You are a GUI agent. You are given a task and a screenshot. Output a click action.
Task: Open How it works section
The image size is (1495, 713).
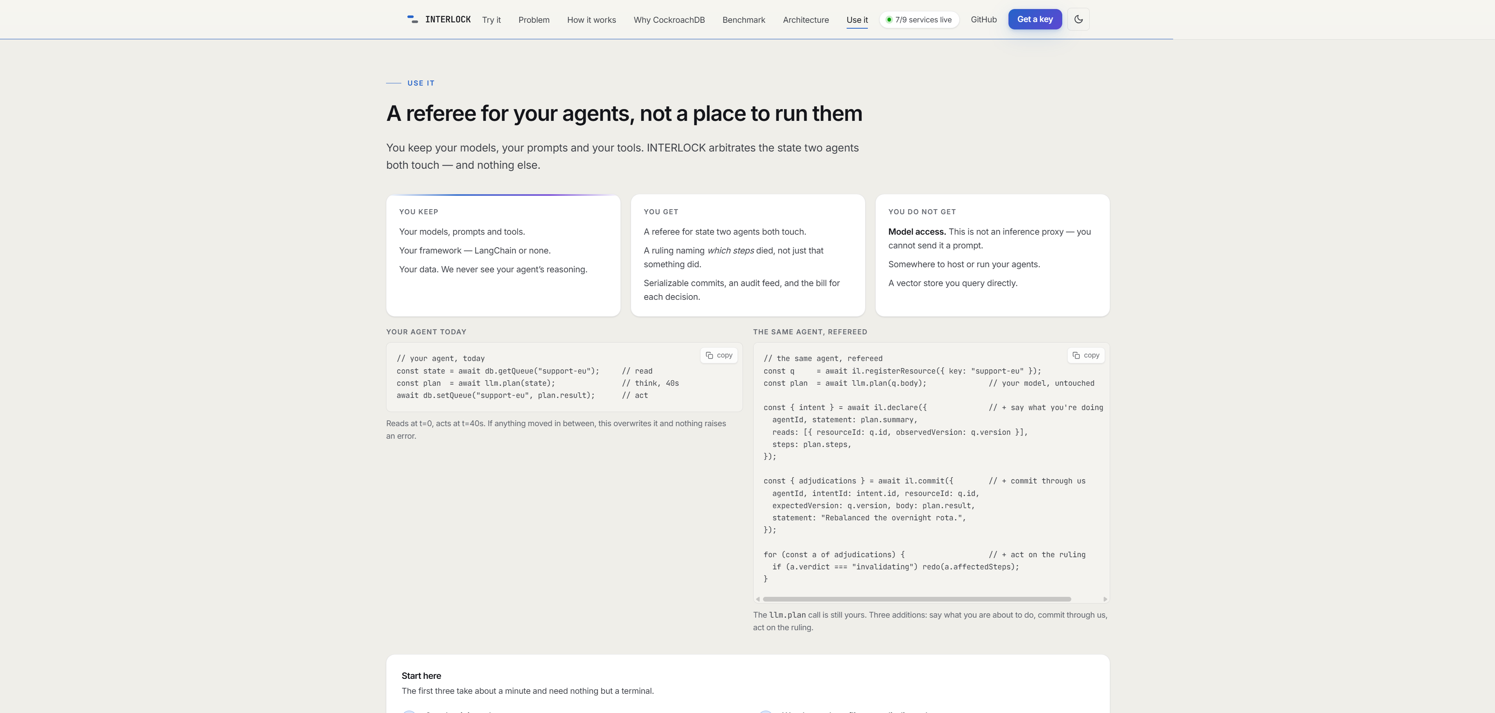[x=591, y=20]
